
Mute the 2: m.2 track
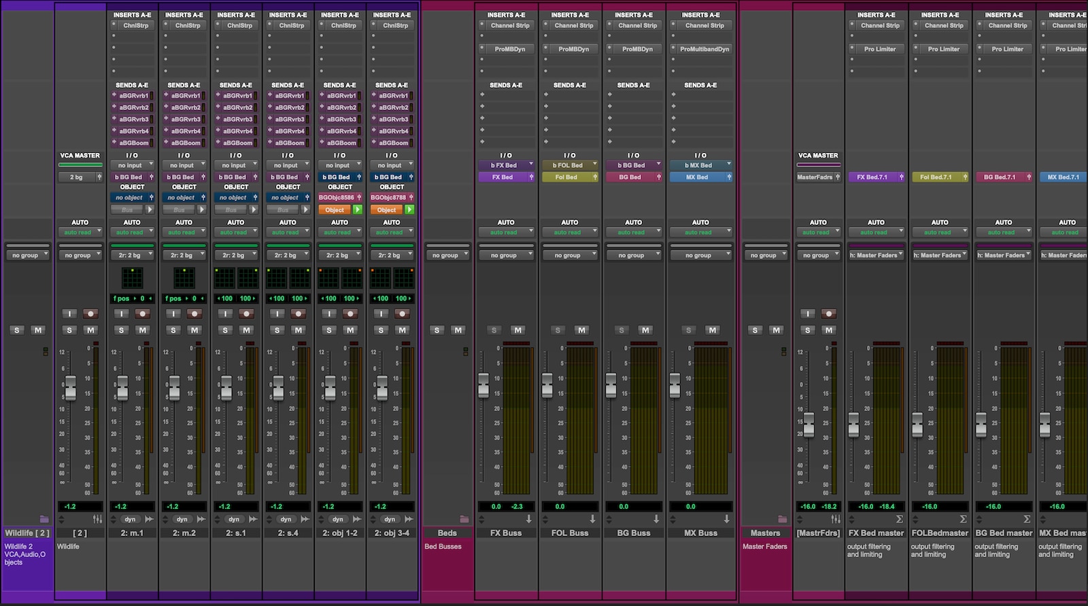(194, 330)
